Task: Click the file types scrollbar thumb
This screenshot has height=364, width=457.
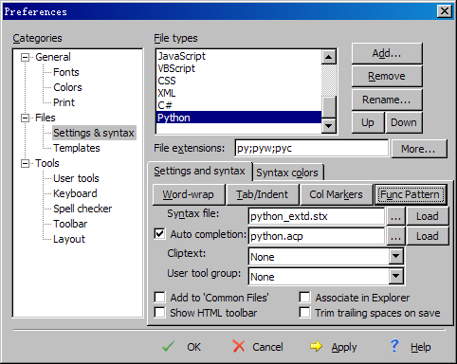Action: 329,107
